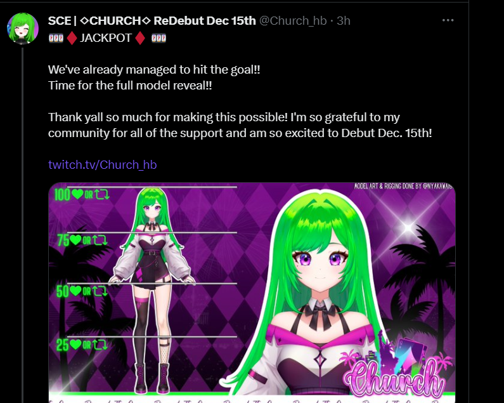Open the tweet's three-dot more options menu

click(448, 20)
